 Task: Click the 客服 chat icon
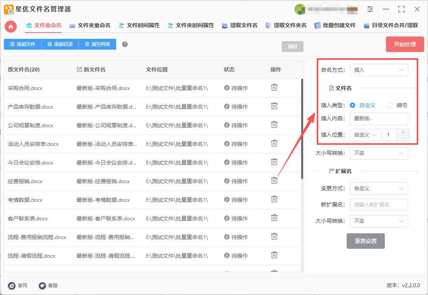tap(42, 285)
